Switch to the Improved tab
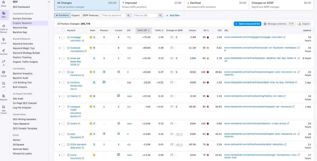 pos(151,5)
